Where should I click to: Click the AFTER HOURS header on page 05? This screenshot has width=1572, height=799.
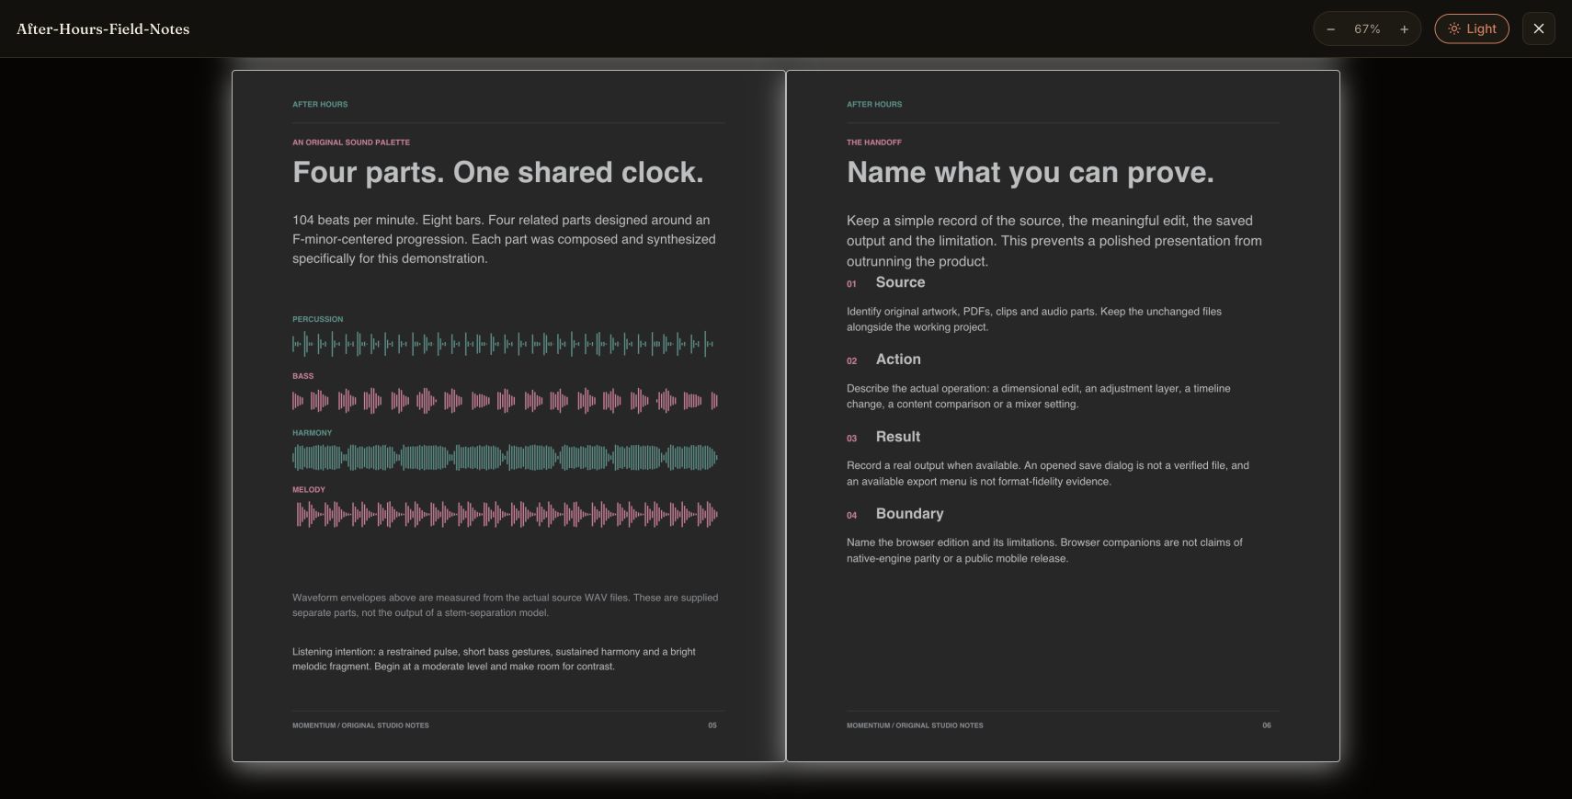click(x=320, y=105)
